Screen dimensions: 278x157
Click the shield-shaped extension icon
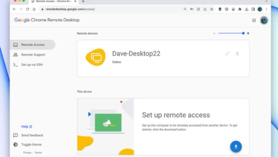pyautogui.click(x=233, y=9)
